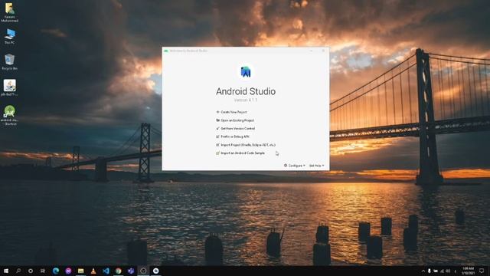This screenshot has height=276, width=490.
Task: Open Microsoft Teams from taskbar
Action: tap(131, 271)
